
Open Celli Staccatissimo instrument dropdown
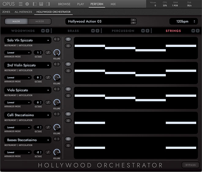28,115
